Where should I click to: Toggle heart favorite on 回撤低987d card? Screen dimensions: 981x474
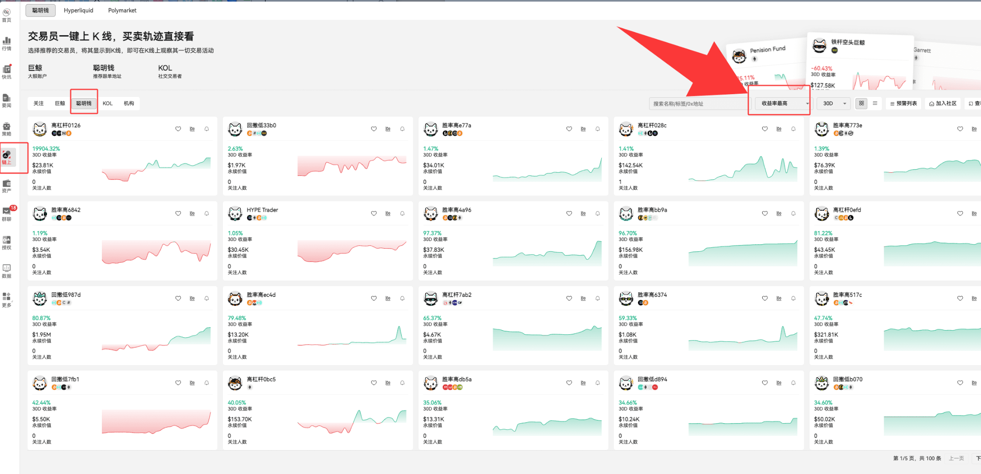point(178,299)
